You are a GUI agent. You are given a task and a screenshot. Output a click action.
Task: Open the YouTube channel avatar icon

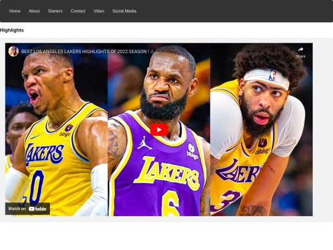(14, 51)
